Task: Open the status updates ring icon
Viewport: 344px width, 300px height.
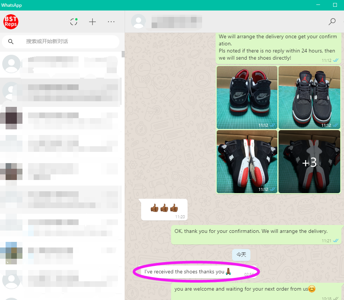Action: coord(74,22)
